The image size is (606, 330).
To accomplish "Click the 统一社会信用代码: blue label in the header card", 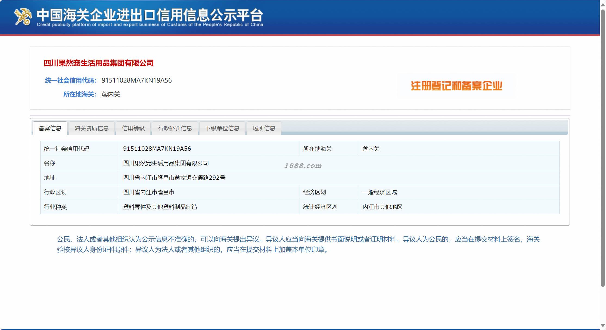I will (71, 80).
